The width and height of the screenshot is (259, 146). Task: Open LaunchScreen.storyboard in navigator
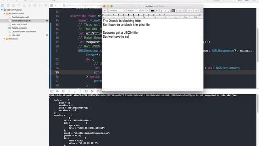click(24, 32)
